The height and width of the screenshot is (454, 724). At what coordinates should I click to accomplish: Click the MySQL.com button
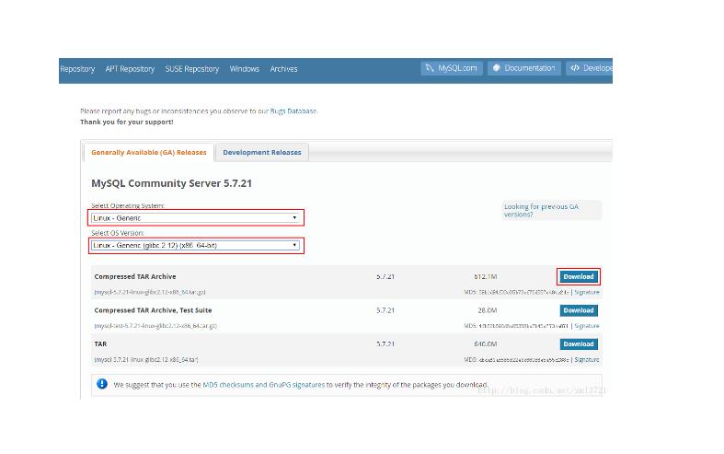point(452,68)
